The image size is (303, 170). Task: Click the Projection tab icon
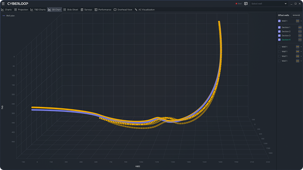click(15, 10)
